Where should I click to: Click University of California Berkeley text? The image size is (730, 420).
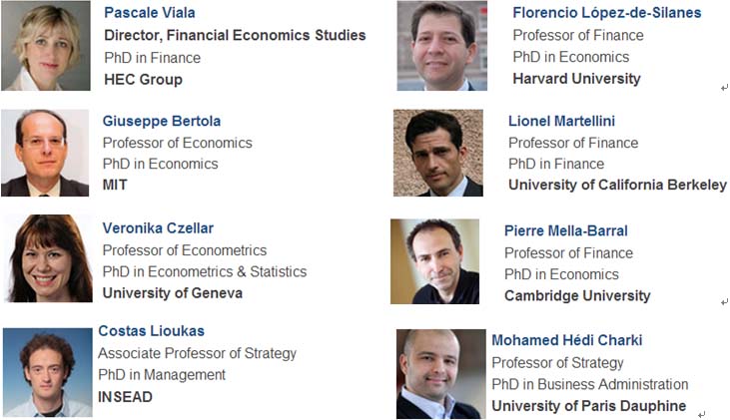tap(617, 186)
